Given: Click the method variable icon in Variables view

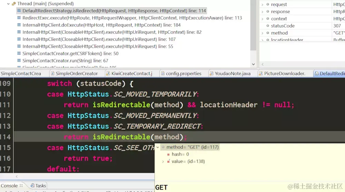Looking at the screenshot, I should (x=268, y=33).
